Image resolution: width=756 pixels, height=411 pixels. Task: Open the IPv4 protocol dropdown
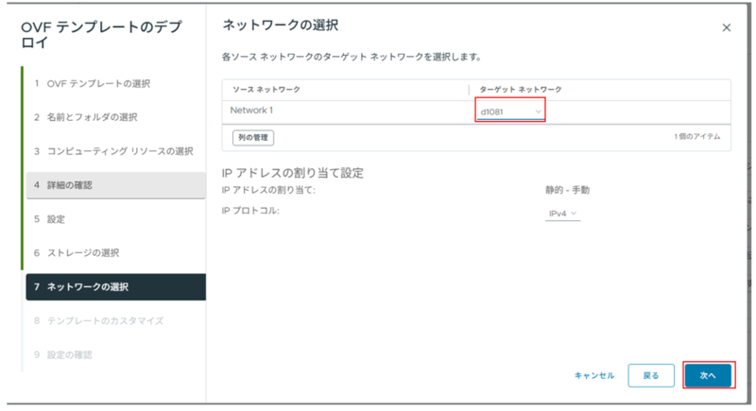coord(562,214)
